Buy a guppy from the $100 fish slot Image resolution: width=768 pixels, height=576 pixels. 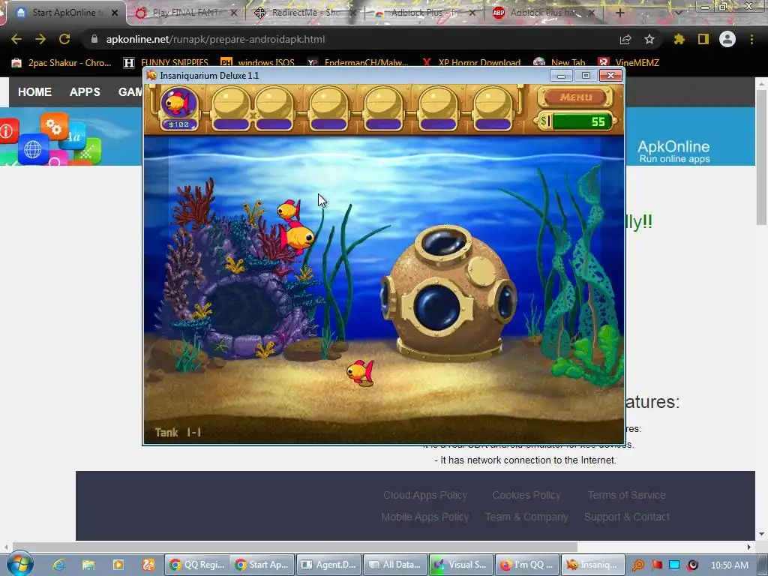(178, 108)
